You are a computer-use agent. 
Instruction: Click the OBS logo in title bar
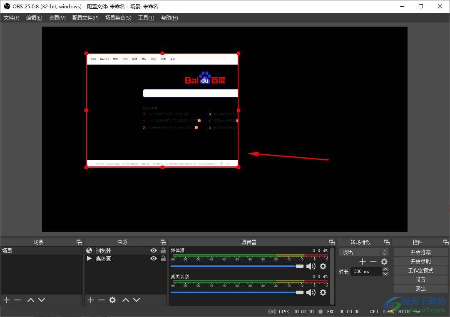(7, 6)
